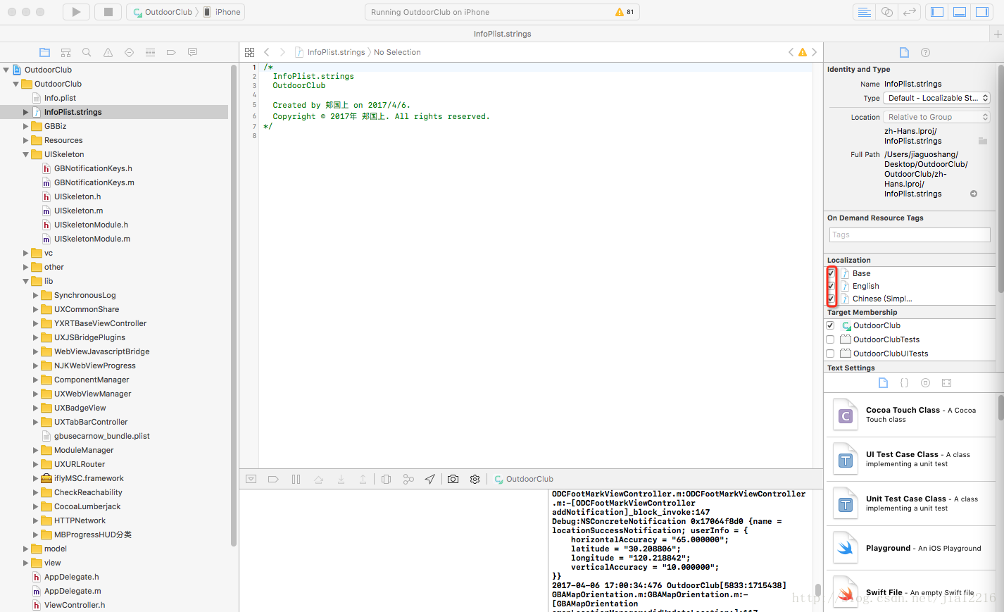The height and width of the screenshot is (612, 1004).
Task: Click the navigator's vertical scrollbar
Action: [x=234, y=305]
